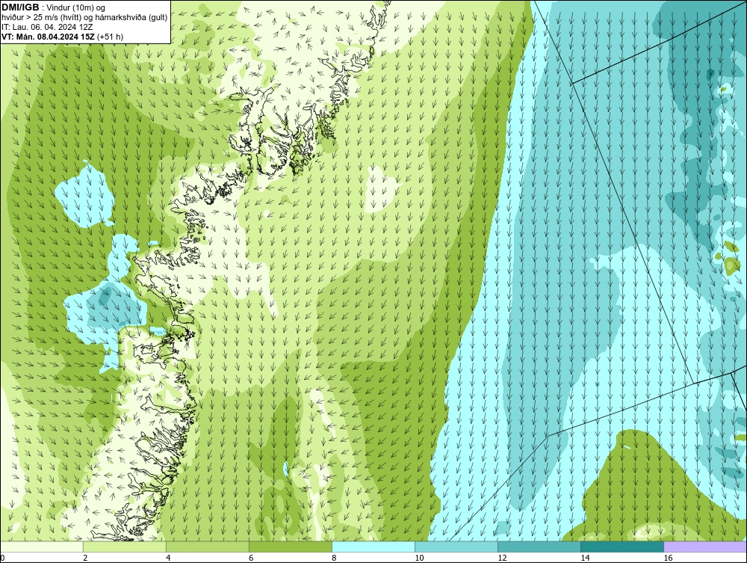Viewport: 747px width, 563px height.
Task: Click the legend tick label 14
Action: click(x=585, y=558)
